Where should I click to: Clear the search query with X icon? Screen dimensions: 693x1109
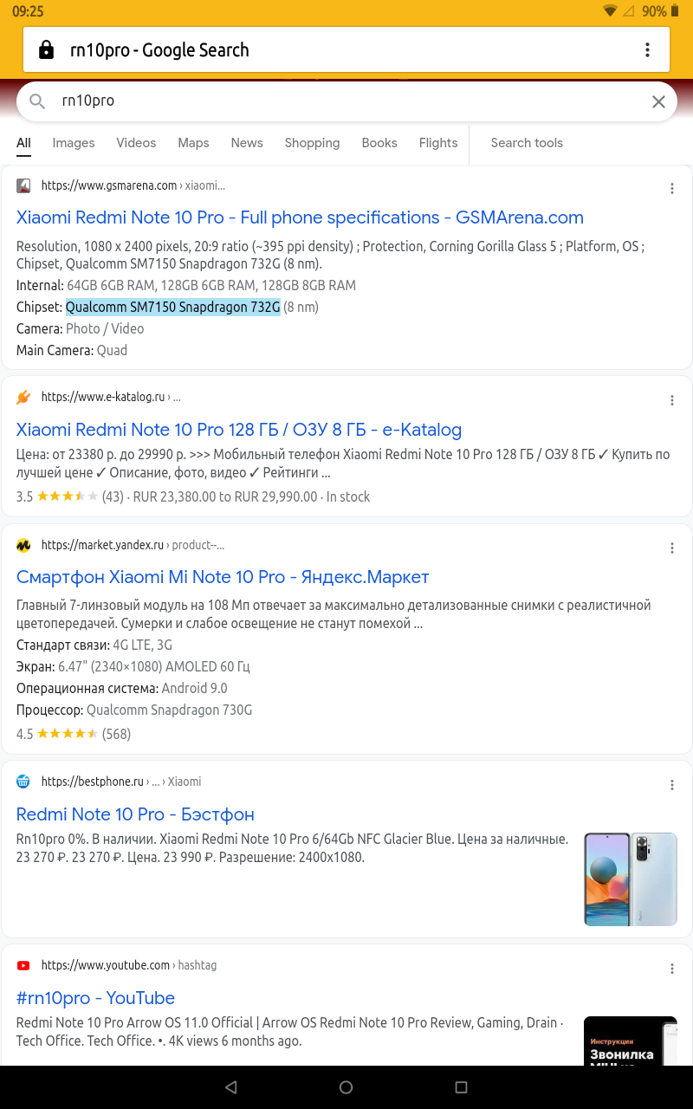pyautogui.click(x=658, y=101)
